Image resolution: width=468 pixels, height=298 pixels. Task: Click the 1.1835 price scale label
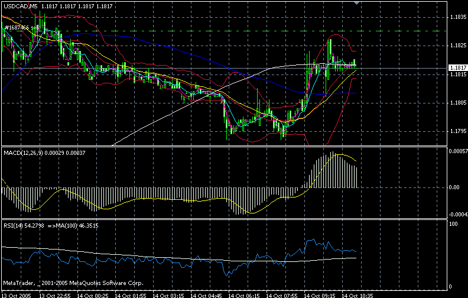click(458, 17)
